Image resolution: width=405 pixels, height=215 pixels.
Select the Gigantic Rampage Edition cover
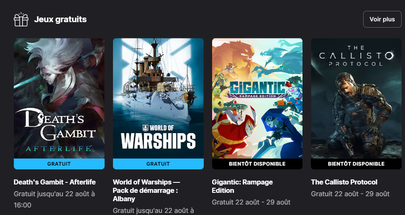pos(257,98)
